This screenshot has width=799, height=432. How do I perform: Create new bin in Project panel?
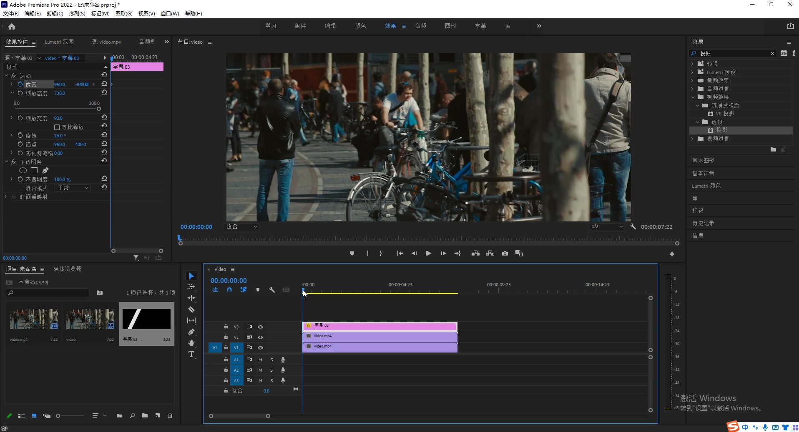click(x=145, y=416)
